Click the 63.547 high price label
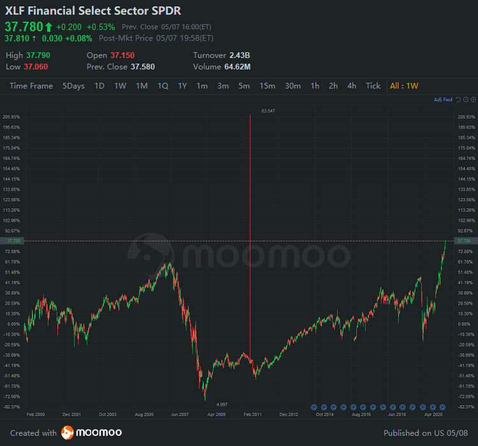Viewport: 478px width, 446px height. [268, 111]
